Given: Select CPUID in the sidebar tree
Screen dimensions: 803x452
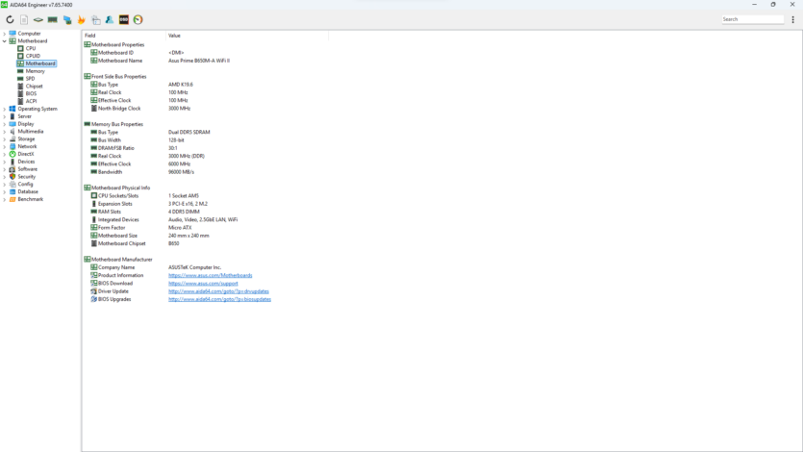Looking at the screenshot, I should point(33,56).
